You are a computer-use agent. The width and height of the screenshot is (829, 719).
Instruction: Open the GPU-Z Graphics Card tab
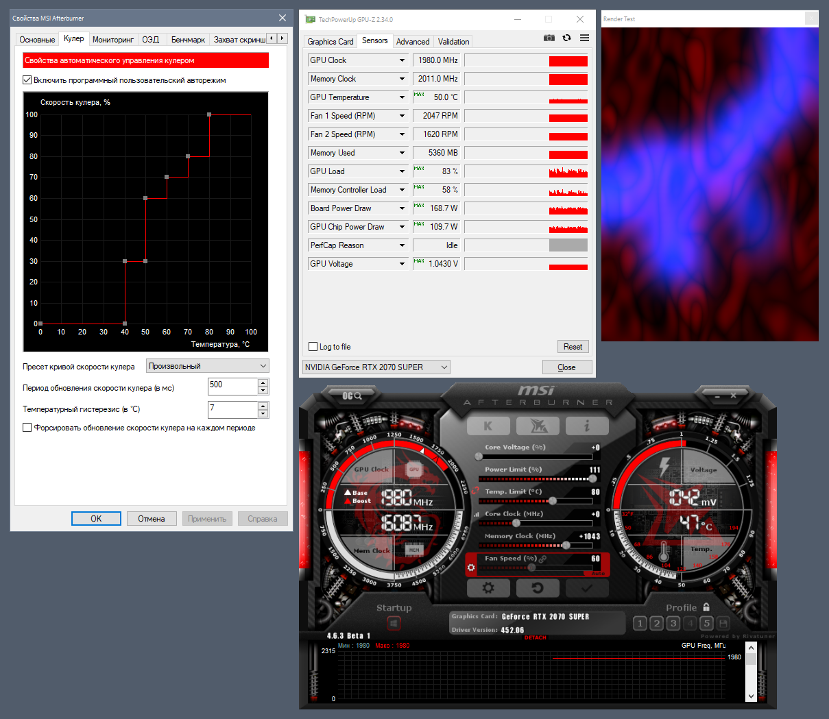pyautogui.click(x=331, y=42)
